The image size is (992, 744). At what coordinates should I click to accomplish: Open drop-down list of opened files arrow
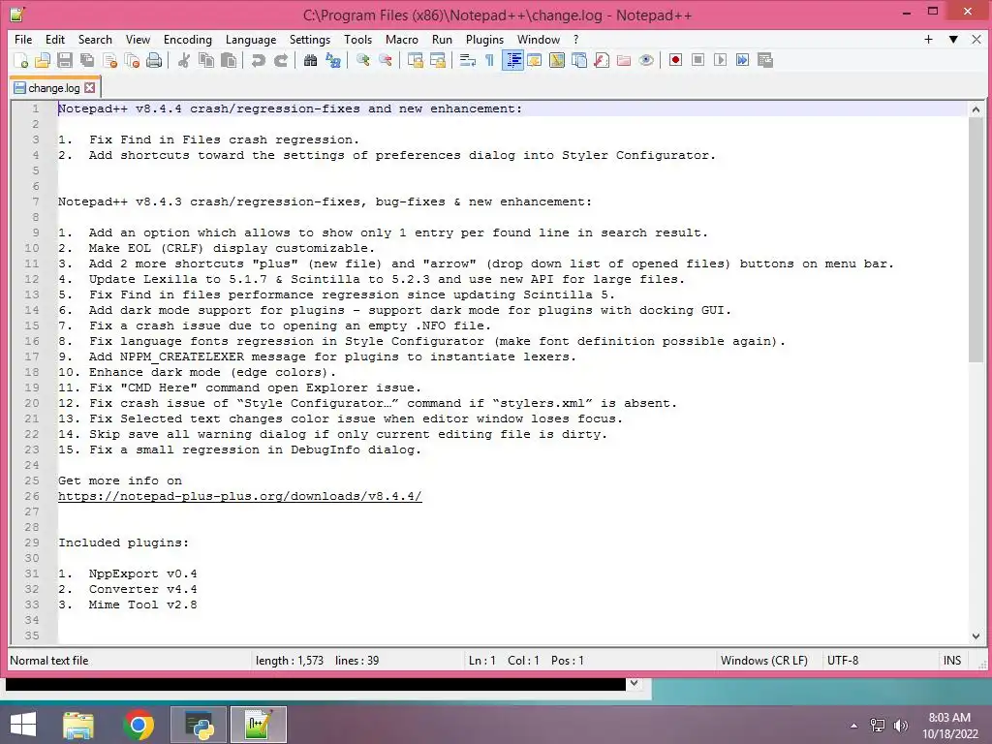pyautogui.click(x=953, y=39)
